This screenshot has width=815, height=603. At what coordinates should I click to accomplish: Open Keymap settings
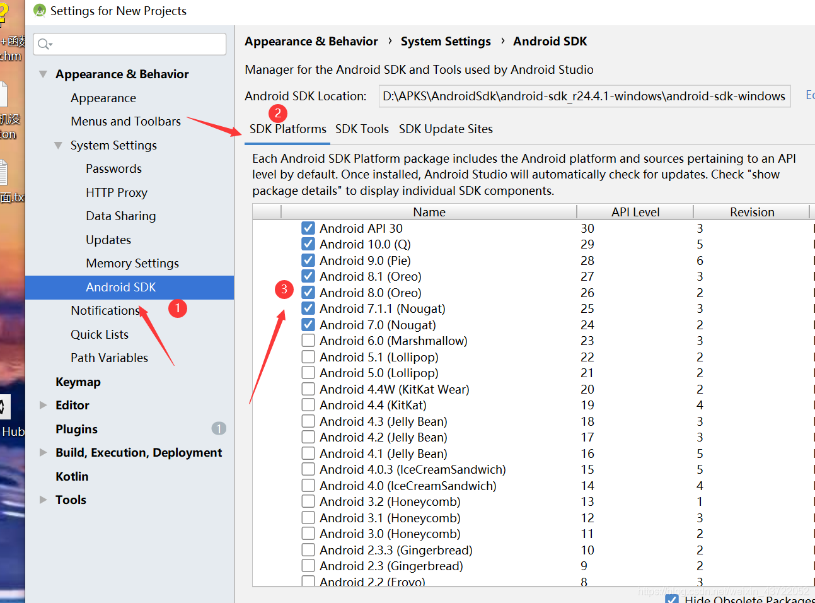[78, 382]
